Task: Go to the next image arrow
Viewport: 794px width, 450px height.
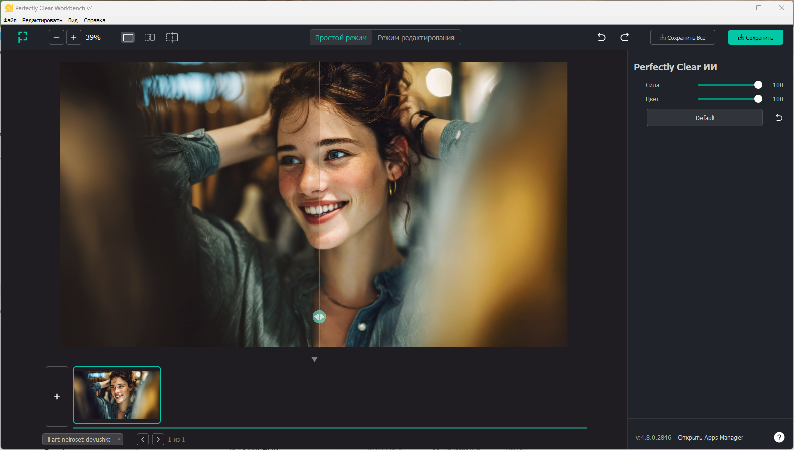Action: pos(158,439)
